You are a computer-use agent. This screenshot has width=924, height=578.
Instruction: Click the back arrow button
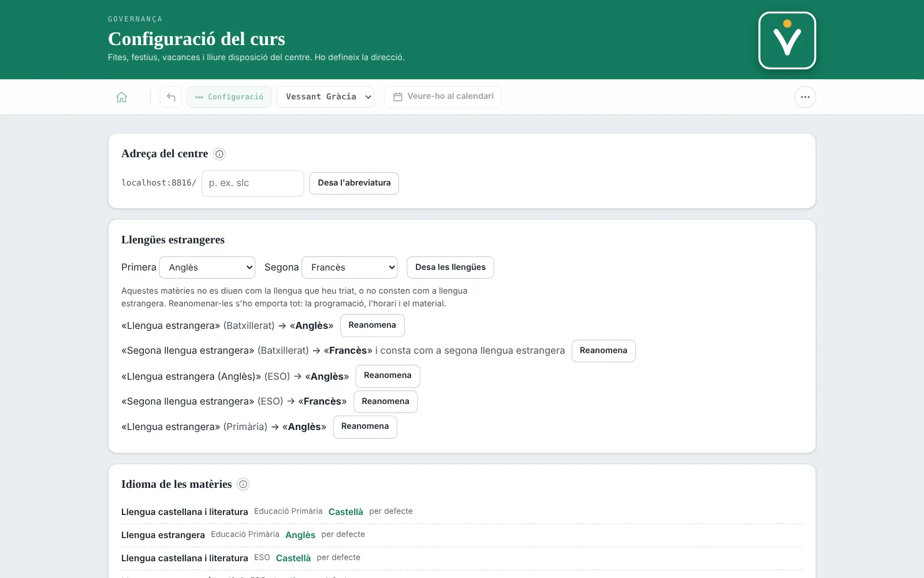(171, 97)
